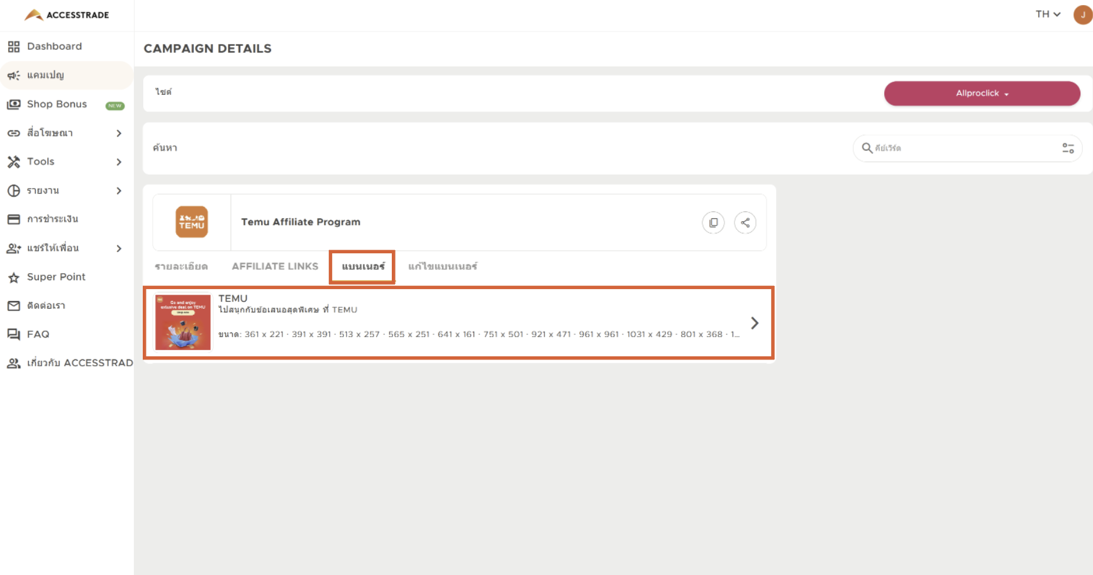Copy the Temu campaign link icon
The width and height of the screenshot is (1093, 575).
coord(713,222)
